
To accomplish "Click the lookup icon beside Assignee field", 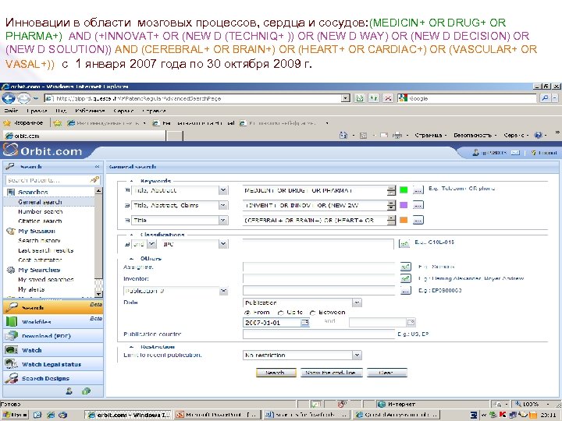I will coord(405,267).
